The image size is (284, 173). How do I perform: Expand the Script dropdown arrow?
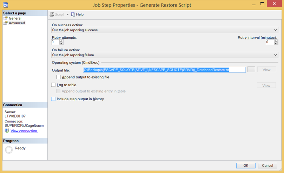(x=67, y=14)
